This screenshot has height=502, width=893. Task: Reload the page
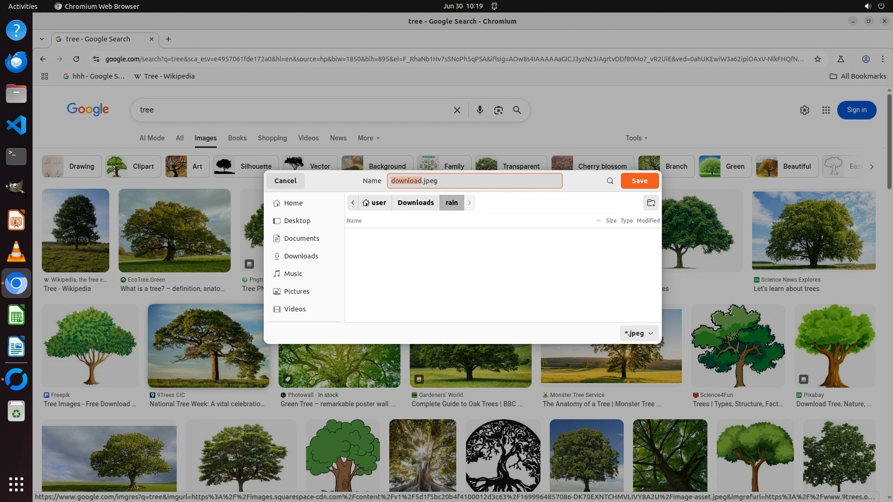pos(76,59)
